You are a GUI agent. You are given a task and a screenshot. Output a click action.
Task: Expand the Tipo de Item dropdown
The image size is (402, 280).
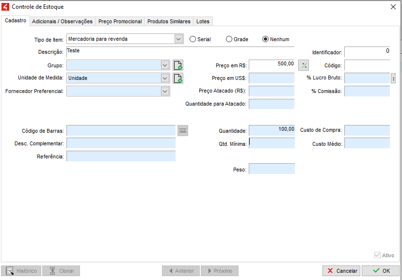click(x=178, y=39)
